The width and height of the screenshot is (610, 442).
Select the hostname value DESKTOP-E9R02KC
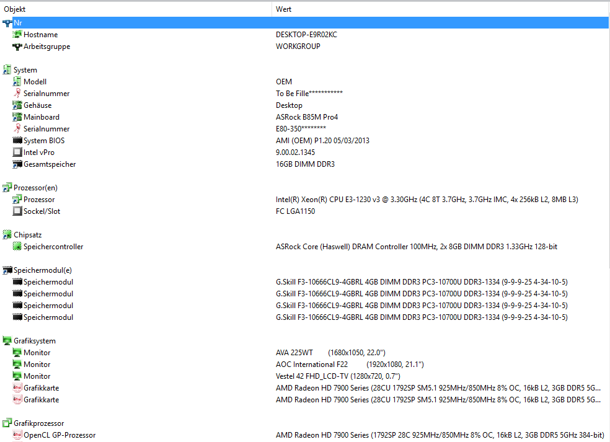point(307,35)
